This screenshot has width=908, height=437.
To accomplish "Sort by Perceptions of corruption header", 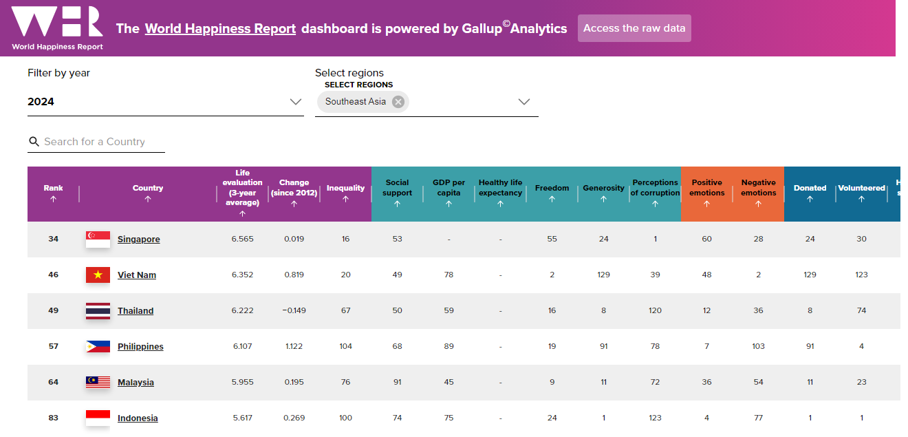I will [x=655, y=193].
